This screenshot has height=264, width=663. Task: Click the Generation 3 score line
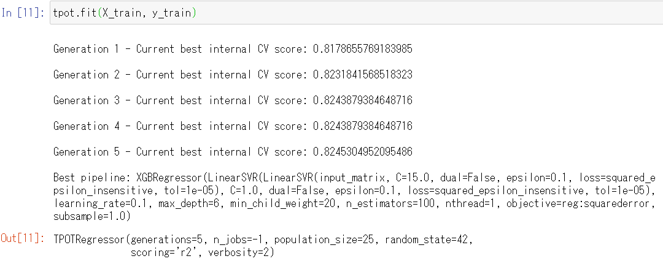(232, 100)
